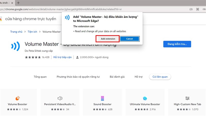
Task: Open the Bài đánh giá tab
Action: point(117,77)
